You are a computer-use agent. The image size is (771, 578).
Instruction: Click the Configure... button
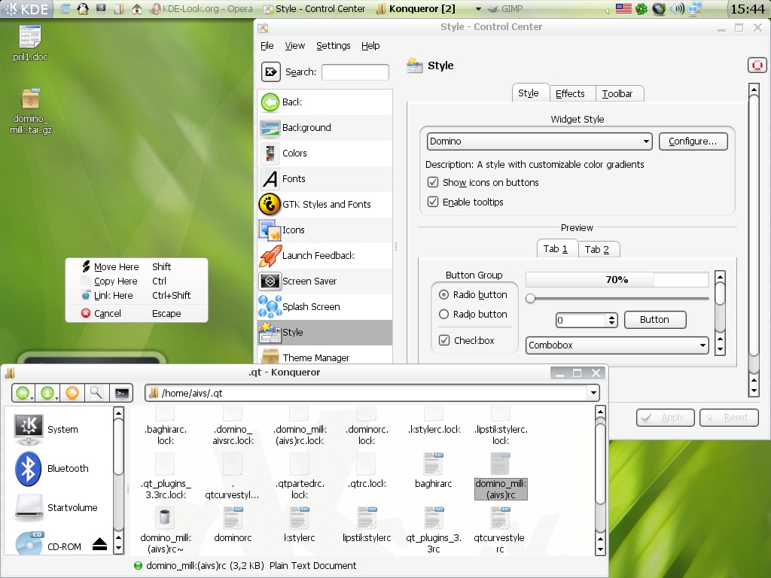coord(693,141)
